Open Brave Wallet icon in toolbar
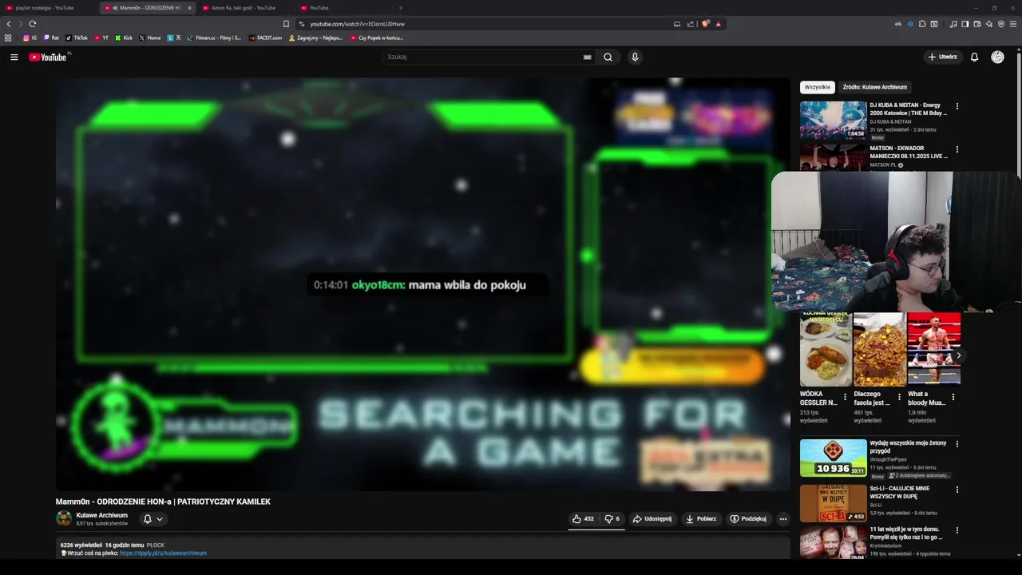The width and height of the screenshot is (1022, 575). click(977, 24)
